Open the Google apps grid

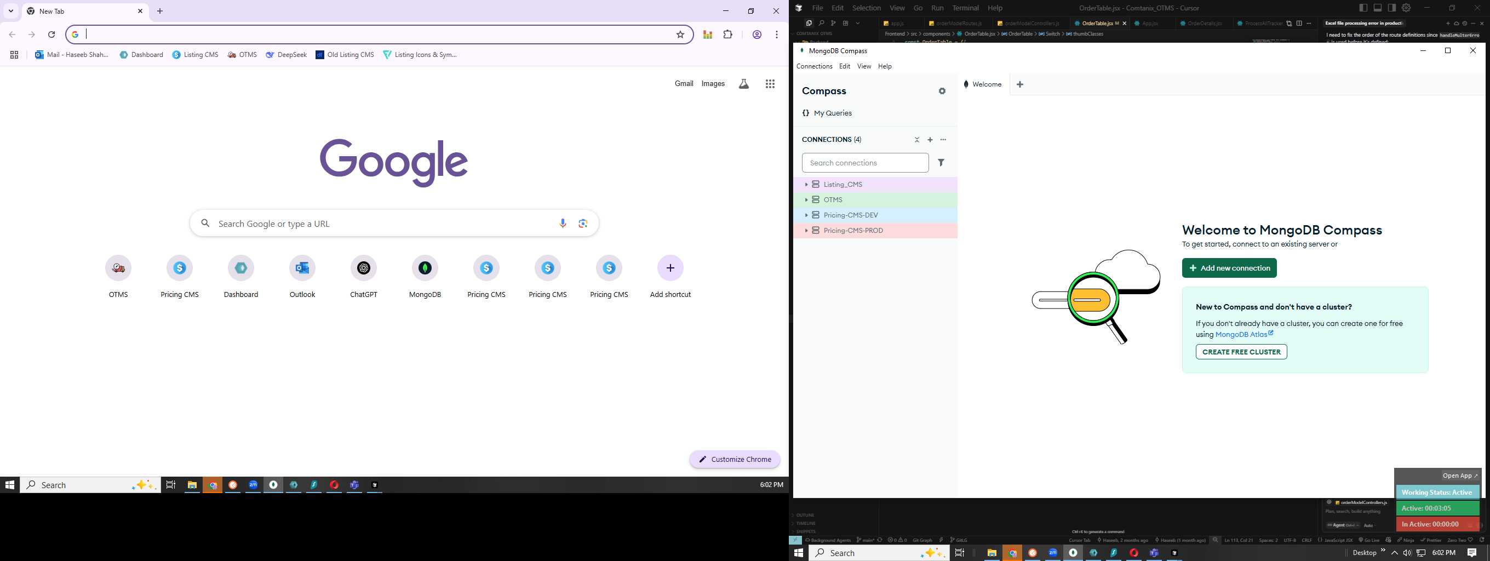coord(770,84)
